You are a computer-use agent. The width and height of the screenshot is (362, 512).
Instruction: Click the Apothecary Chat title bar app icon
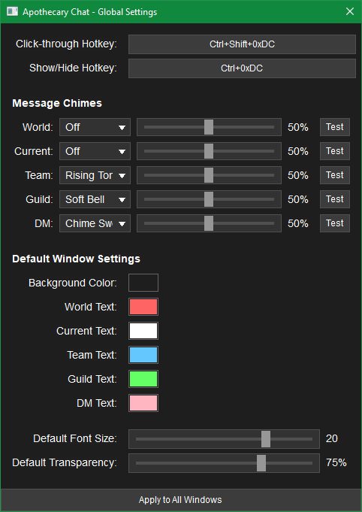(13, 12)
